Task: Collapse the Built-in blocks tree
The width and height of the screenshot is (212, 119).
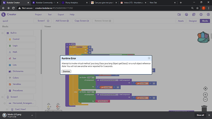Action: point(2,33)
